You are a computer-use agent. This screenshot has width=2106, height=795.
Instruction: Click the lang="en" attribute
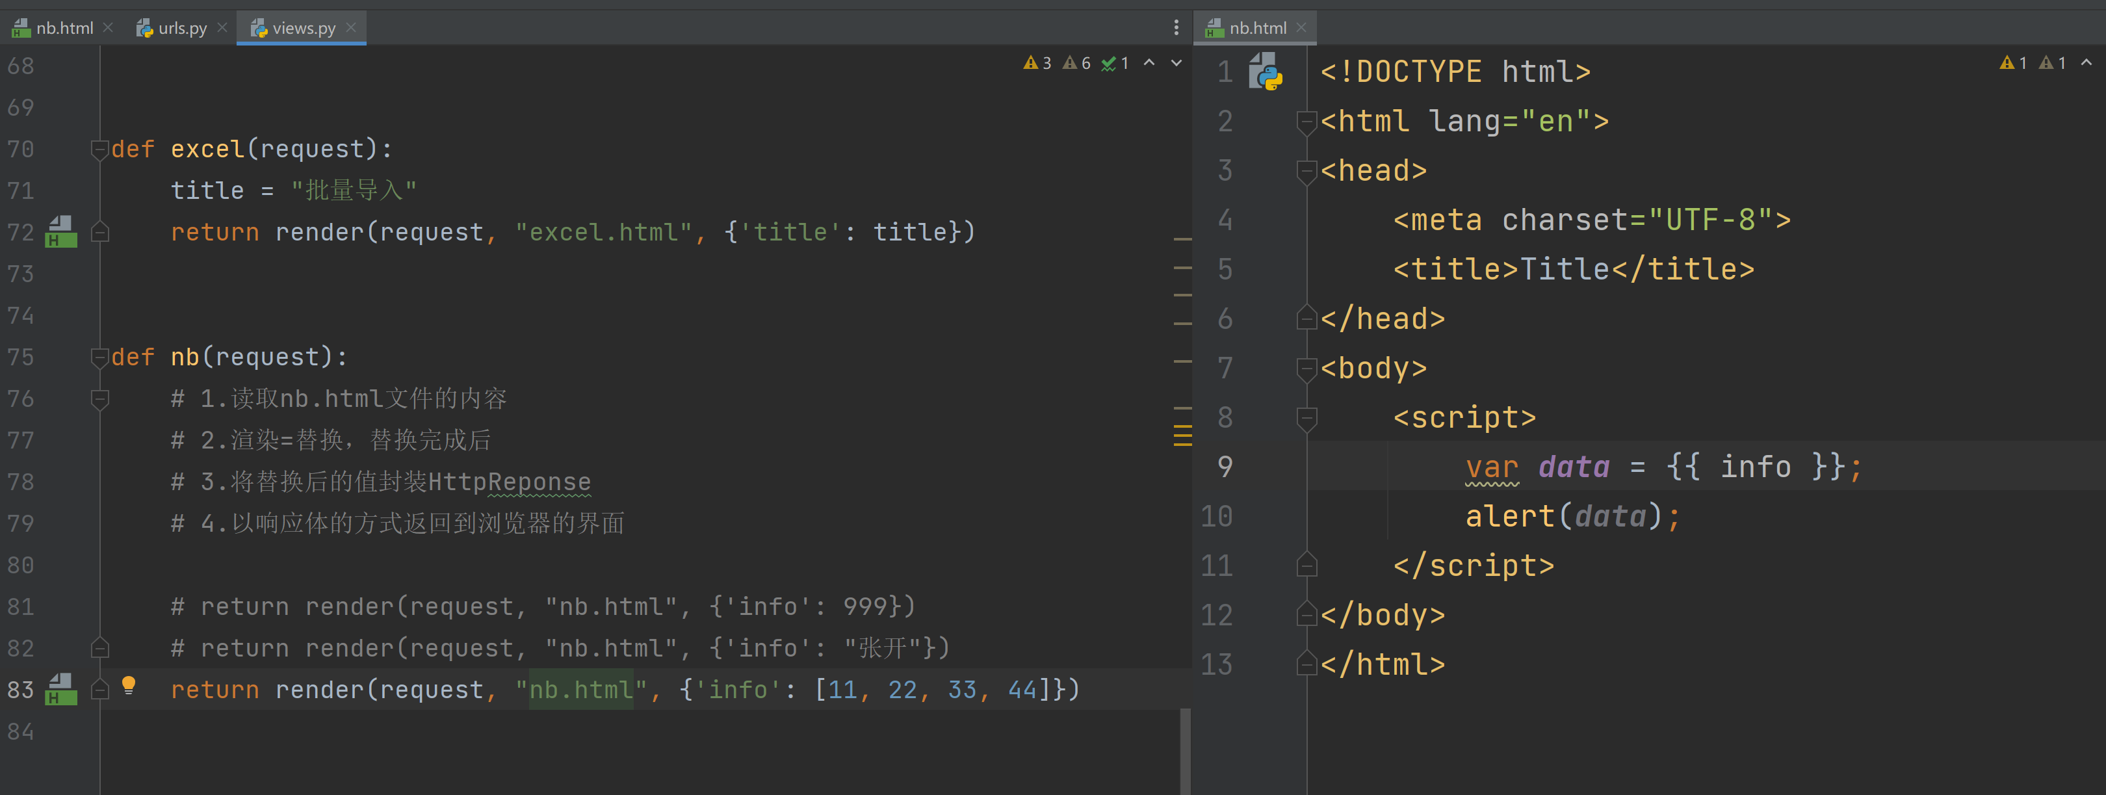(x=1510, y=121)
